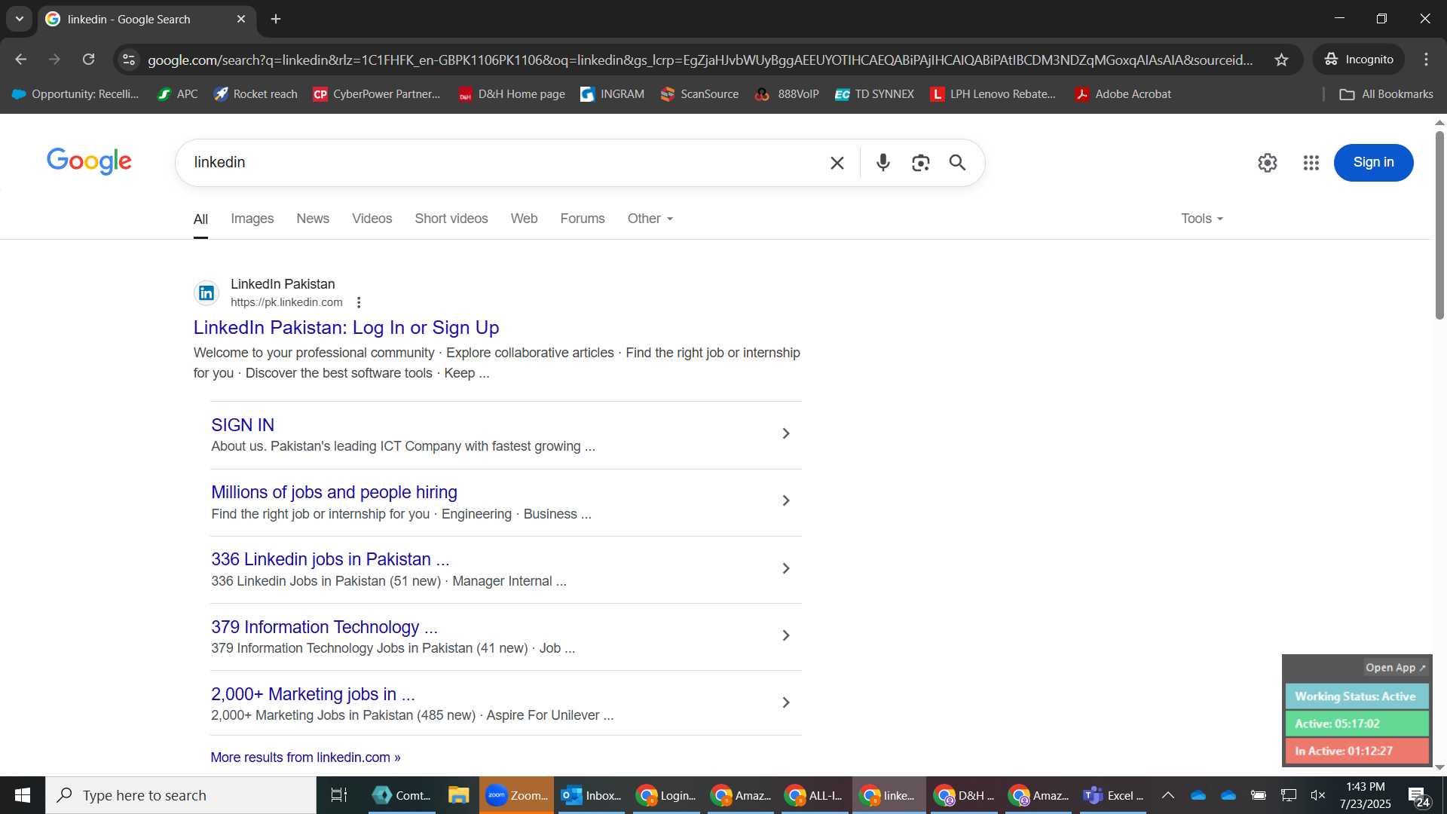1447x814 pixels.
Task: Open 336 Linkedin jobs in Pakistan link
Action: click(330, 559)
